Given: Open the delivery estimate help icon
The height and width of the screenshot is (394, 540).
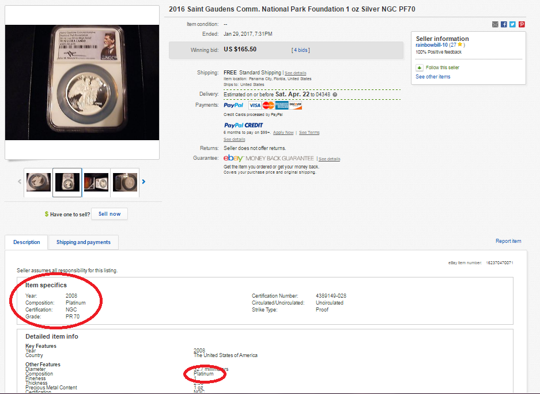Looking at the screenshot, I should pos(335,95).
